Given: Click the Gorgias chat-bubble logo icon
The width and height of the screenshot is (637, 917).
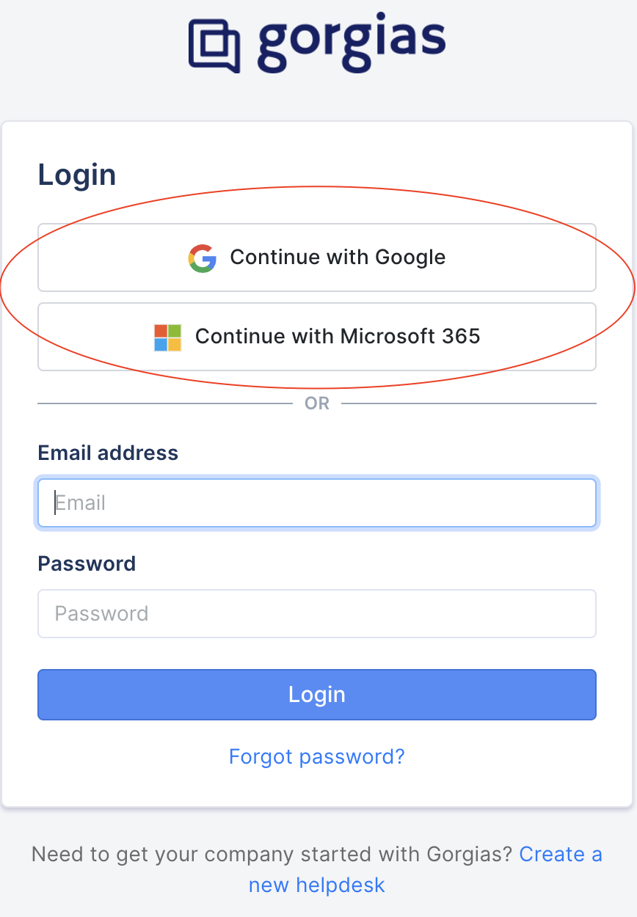Looking at the screenshot, I should coord(214,45).
